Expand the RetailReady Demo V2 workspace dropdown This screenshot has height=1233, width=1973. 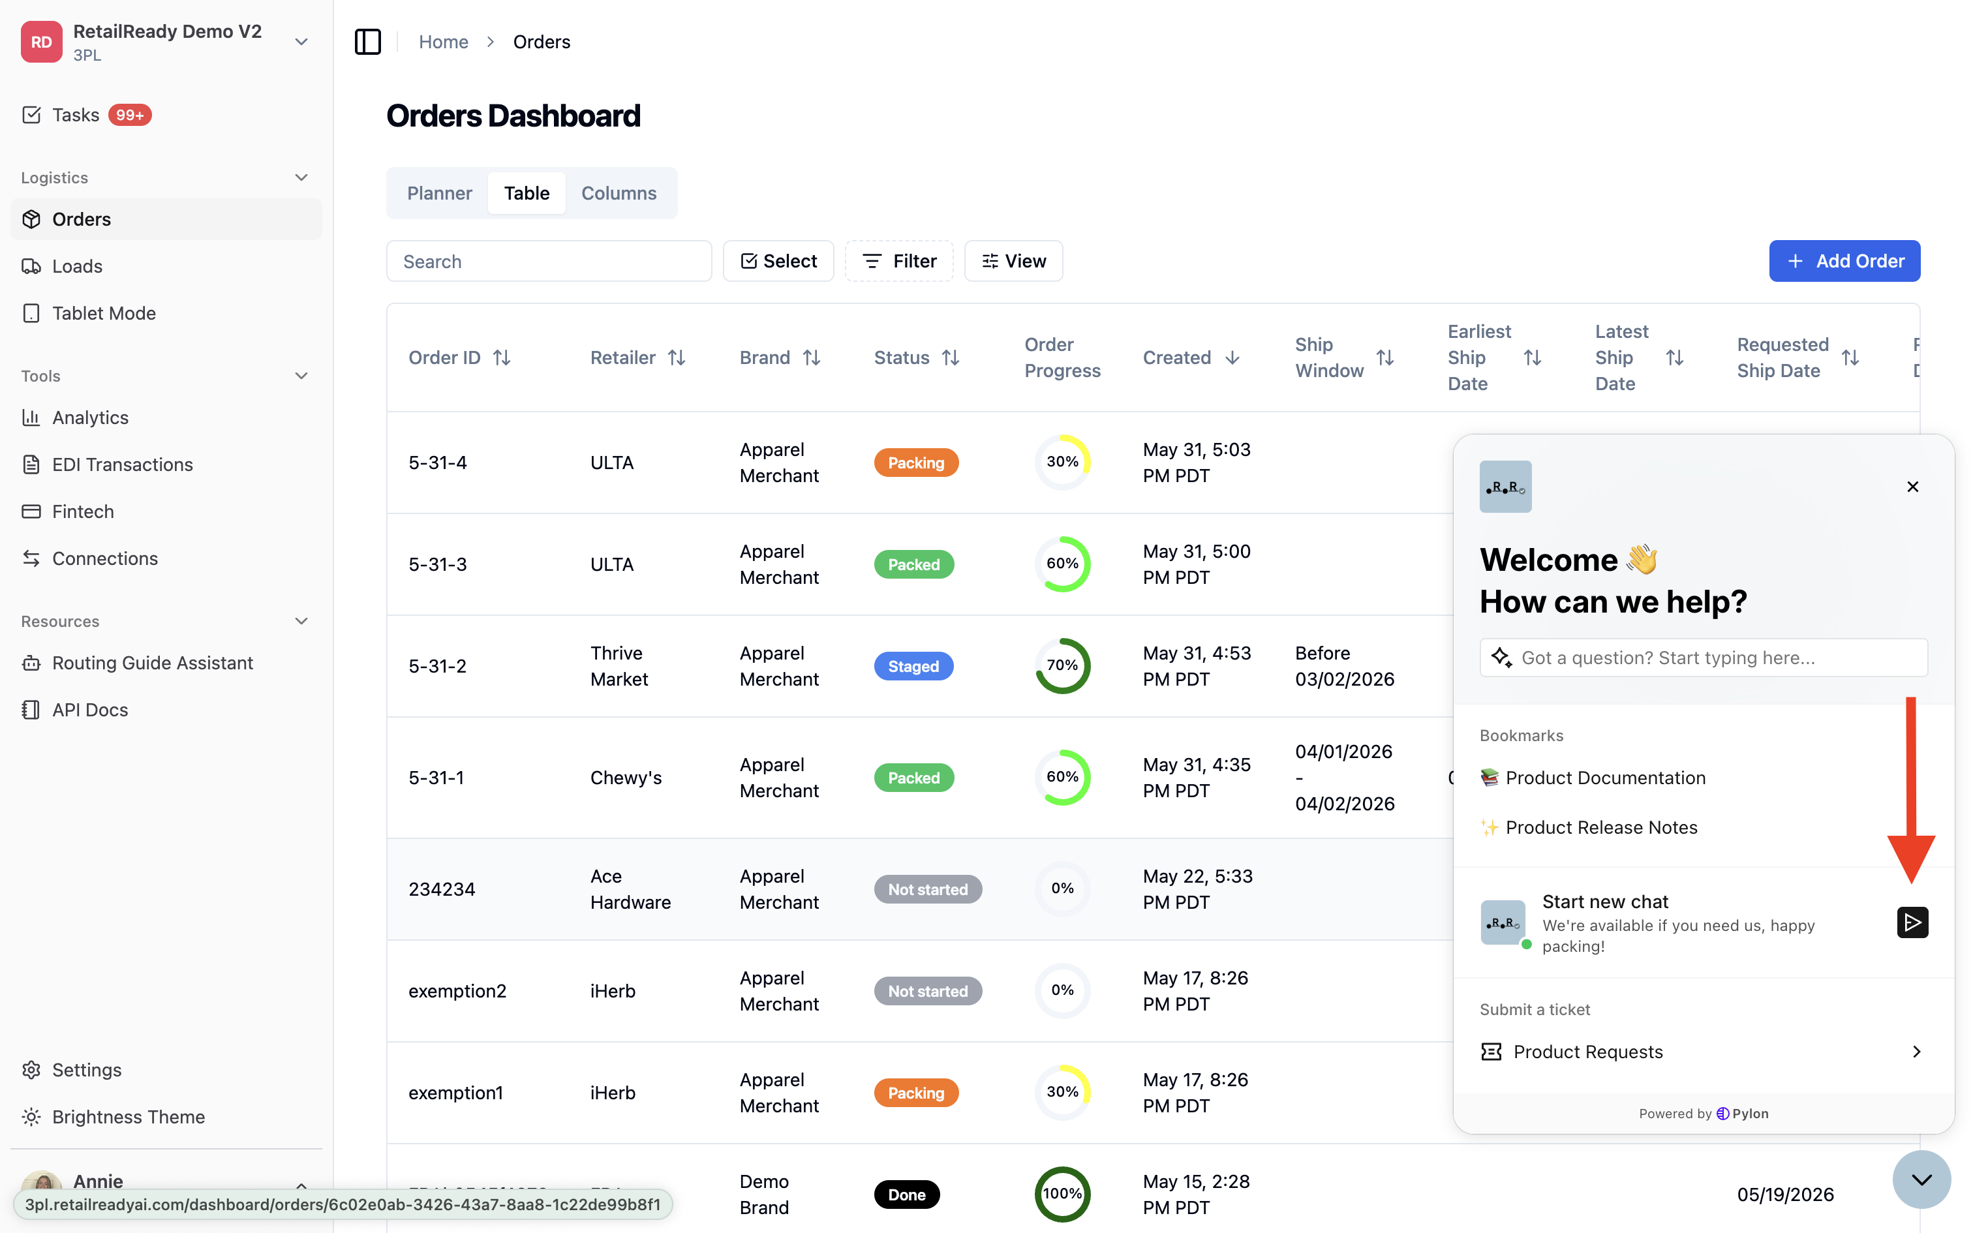(301, 42)
